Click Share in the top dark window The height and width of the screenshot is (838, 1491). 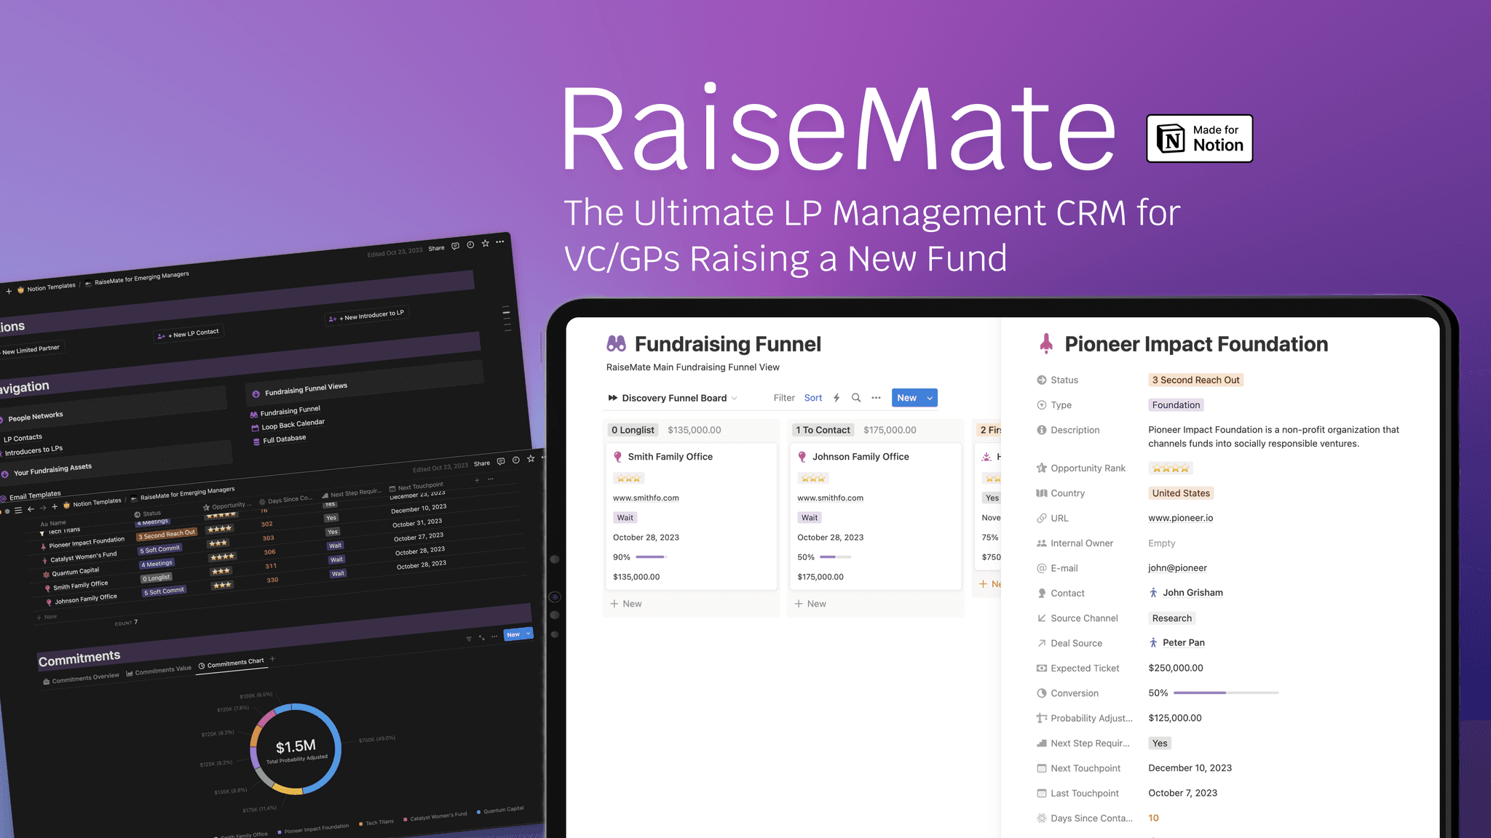coord(436,248)
